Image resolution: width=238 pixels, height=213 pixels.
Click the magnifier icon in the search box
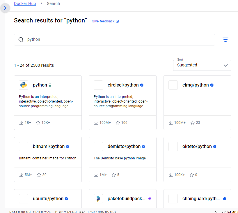click(x=21, y=40)
